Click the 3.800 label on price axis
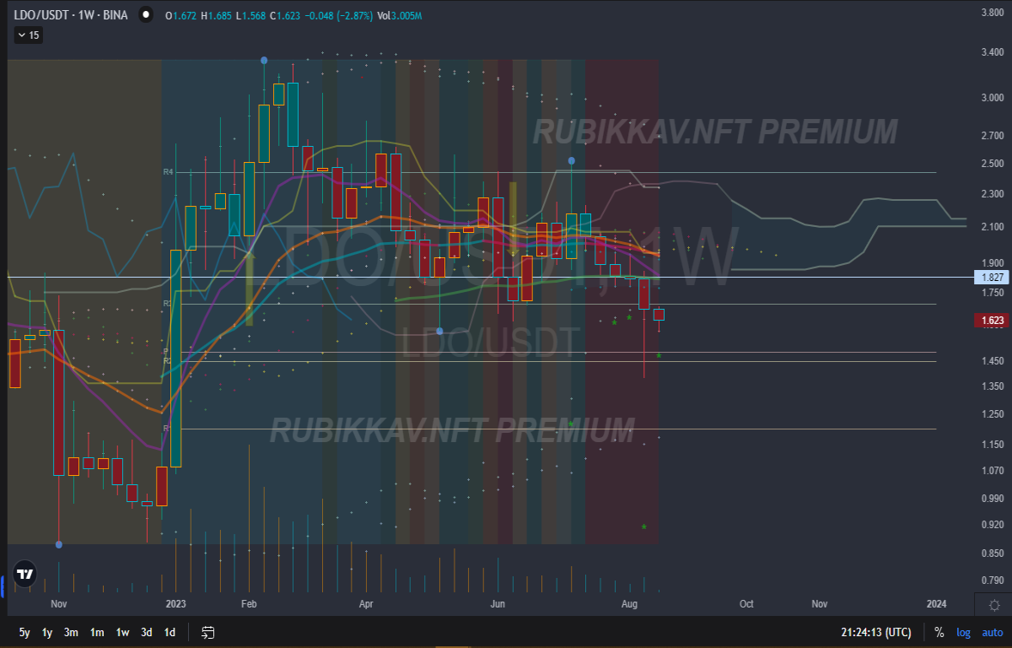 992,13
